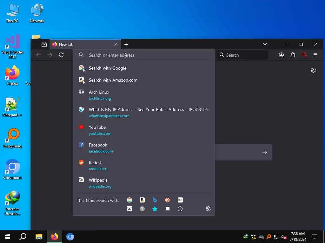This screenshot has height=243, width=325.
Task: Open Everything desktop shortcut
Action: (x=12, y=138)
